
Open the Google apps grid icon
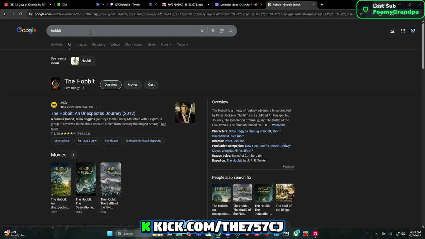click(403, 31)
